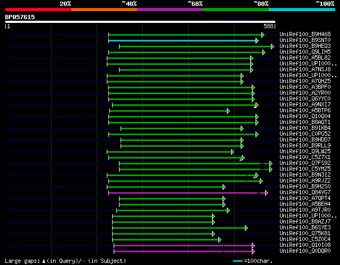Viewport: 340px width, 265px height.
Task: Select the UniRef100_B8AZJ7 label
Action: [305, 222]
